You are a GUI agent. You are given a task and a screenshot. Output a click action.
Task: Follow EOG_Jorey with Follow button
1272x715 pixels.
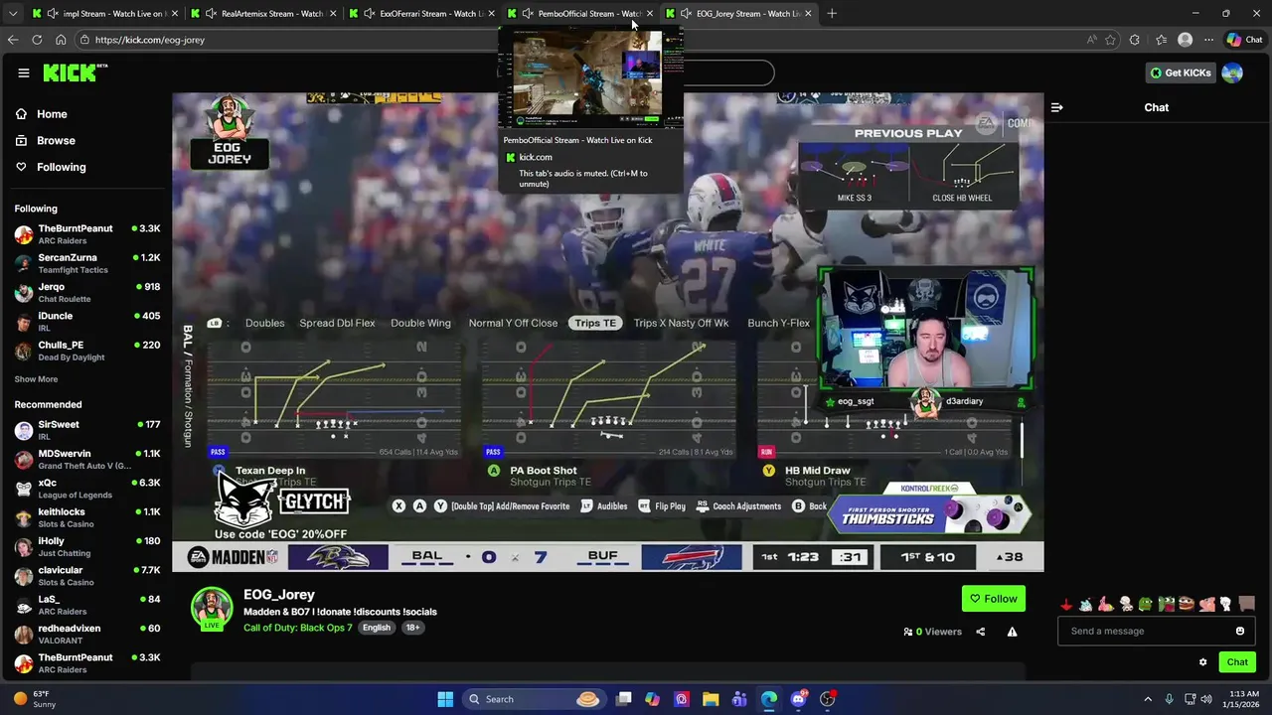(993, 599)
